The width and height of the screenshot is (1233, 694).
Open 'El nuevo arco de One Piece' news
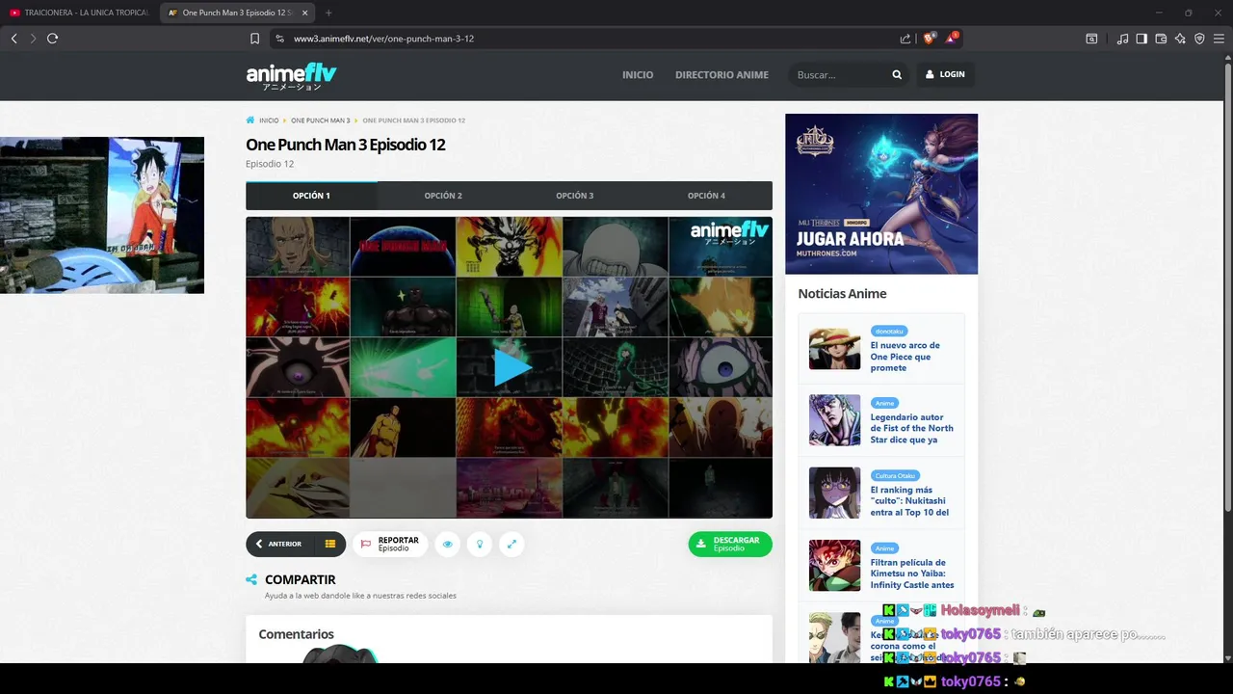(x=905, y=357)
